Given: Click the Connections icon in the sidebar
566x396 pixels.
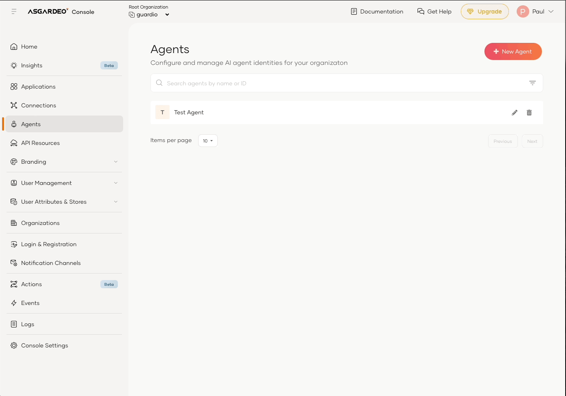Looking at the screenshot, I should coord(14,105).
